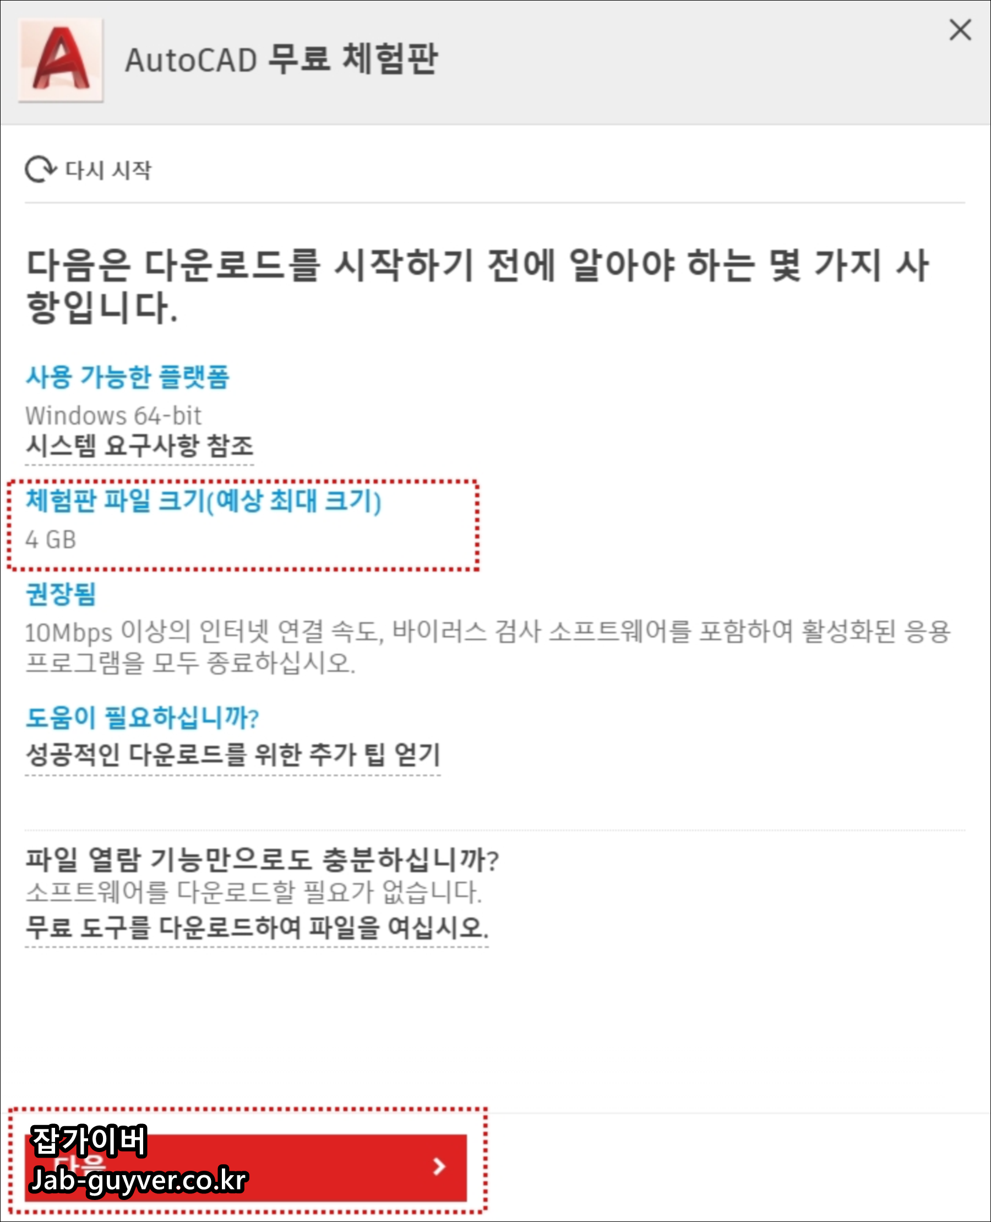Click the 사용 가능한 플랫폼 heading
Image resolution: width=991 pixels, height=1222 pixels.
(x=127, y=377)
